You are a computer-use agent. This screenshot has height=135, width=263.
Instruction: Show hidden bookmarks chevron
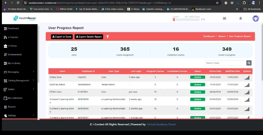237,9
